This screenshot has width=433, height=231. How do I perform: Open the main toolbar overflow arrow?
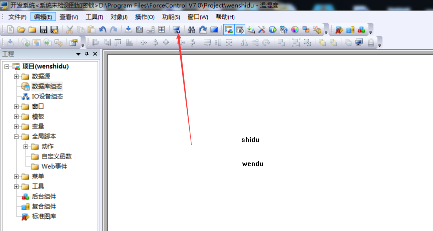(326, 32)
